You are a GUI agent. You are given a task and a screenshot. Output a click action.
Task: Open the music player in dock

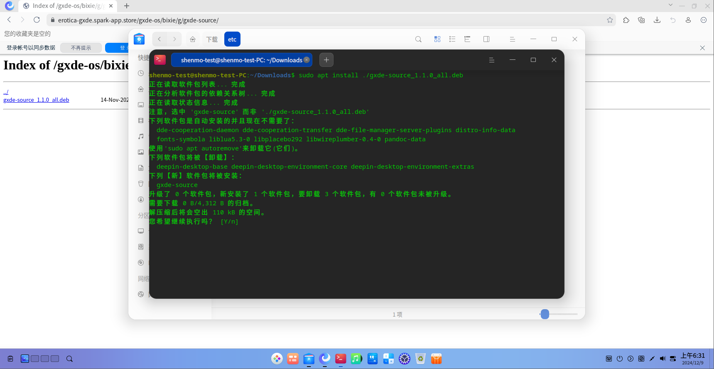click(356, 359)
